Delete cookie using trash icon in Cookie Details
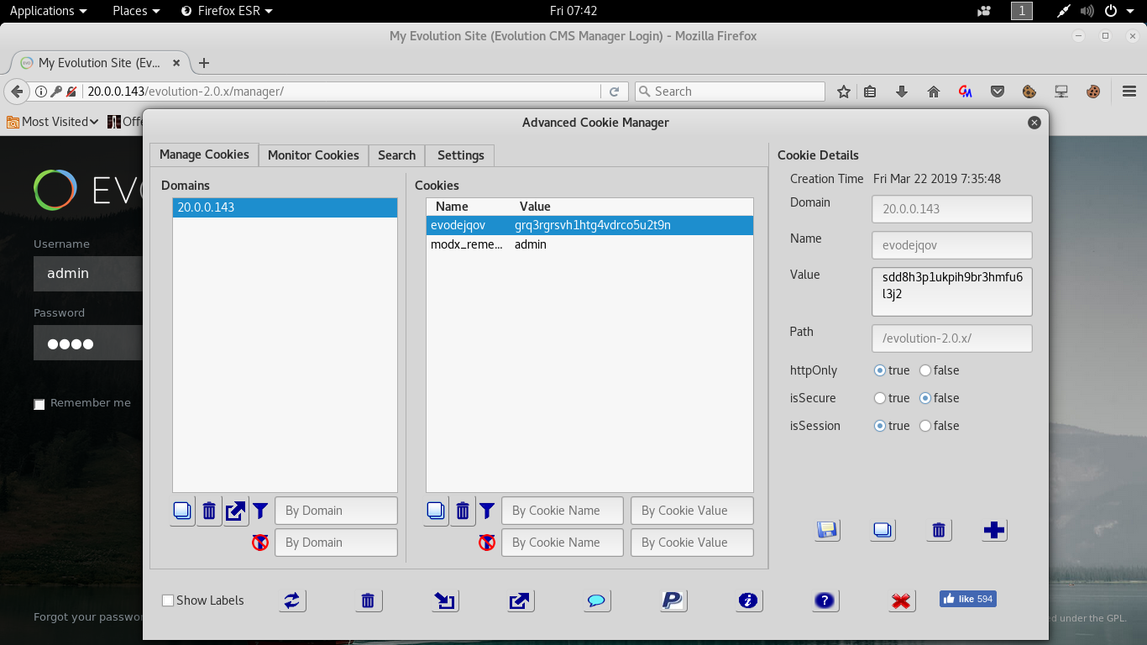 939,530
